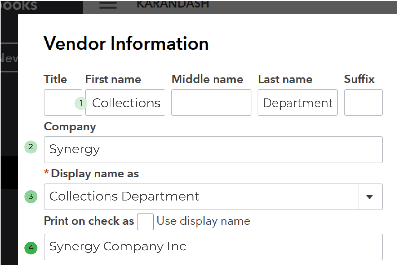Click the Company field showing Synergy
This screenshot has height=265, width=397.
213,150
